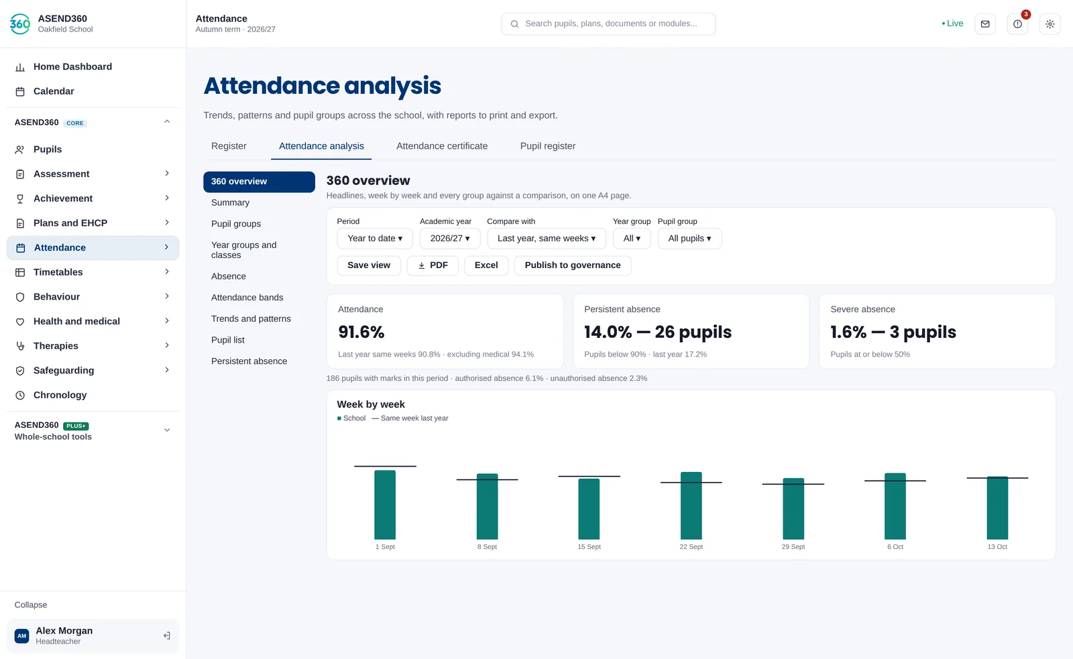Click the AM user avatar

(x=22, y=636)
